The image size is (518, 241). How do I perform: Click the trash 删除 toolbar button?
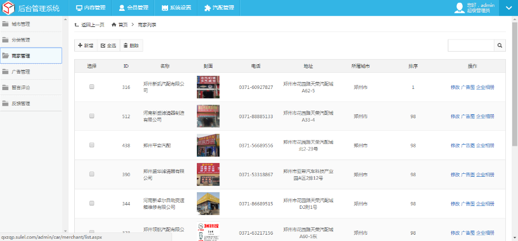coord(131,45)
